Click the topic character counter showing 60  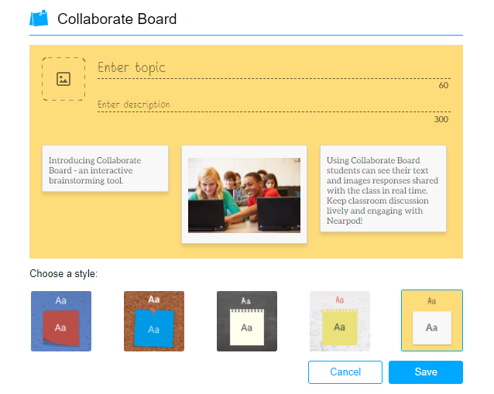tap(443, 85)
